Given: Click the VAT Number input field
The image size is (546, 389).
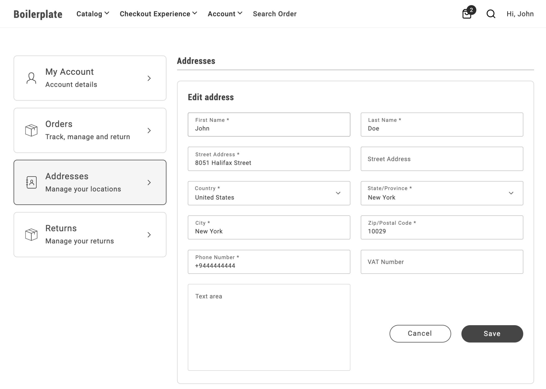Looking at the screenshot, I should coord(442,261).
